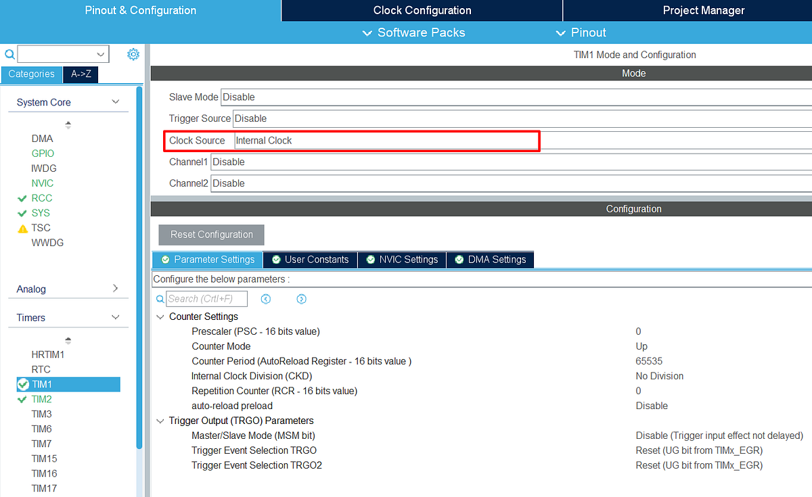The width and height of the screenshot is (812, 497).
Task: Click the magnifier icon beside peripheral search box
Action: tap(9, 53)
